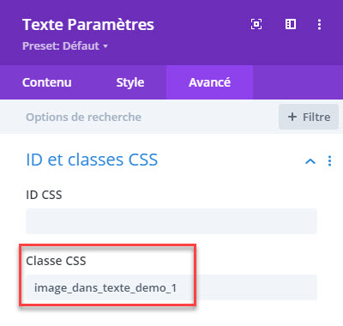
Task: Open the three-dot menu in the header
Action: tap(319, 24)
